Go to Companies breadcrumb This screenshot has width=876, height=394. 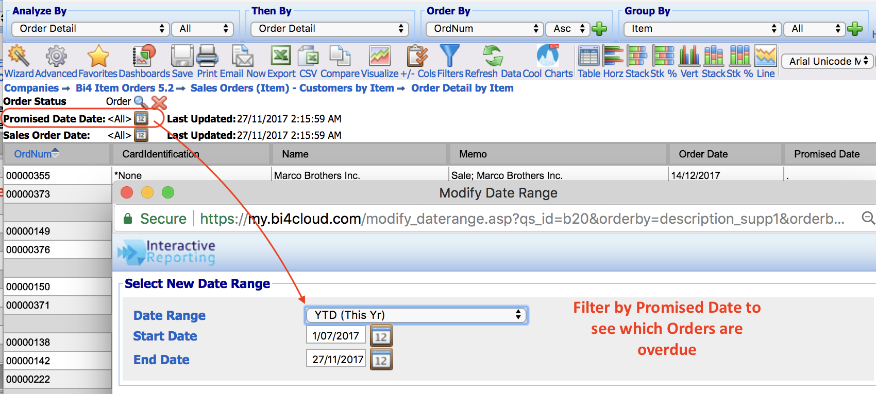[x=31, y=88]
